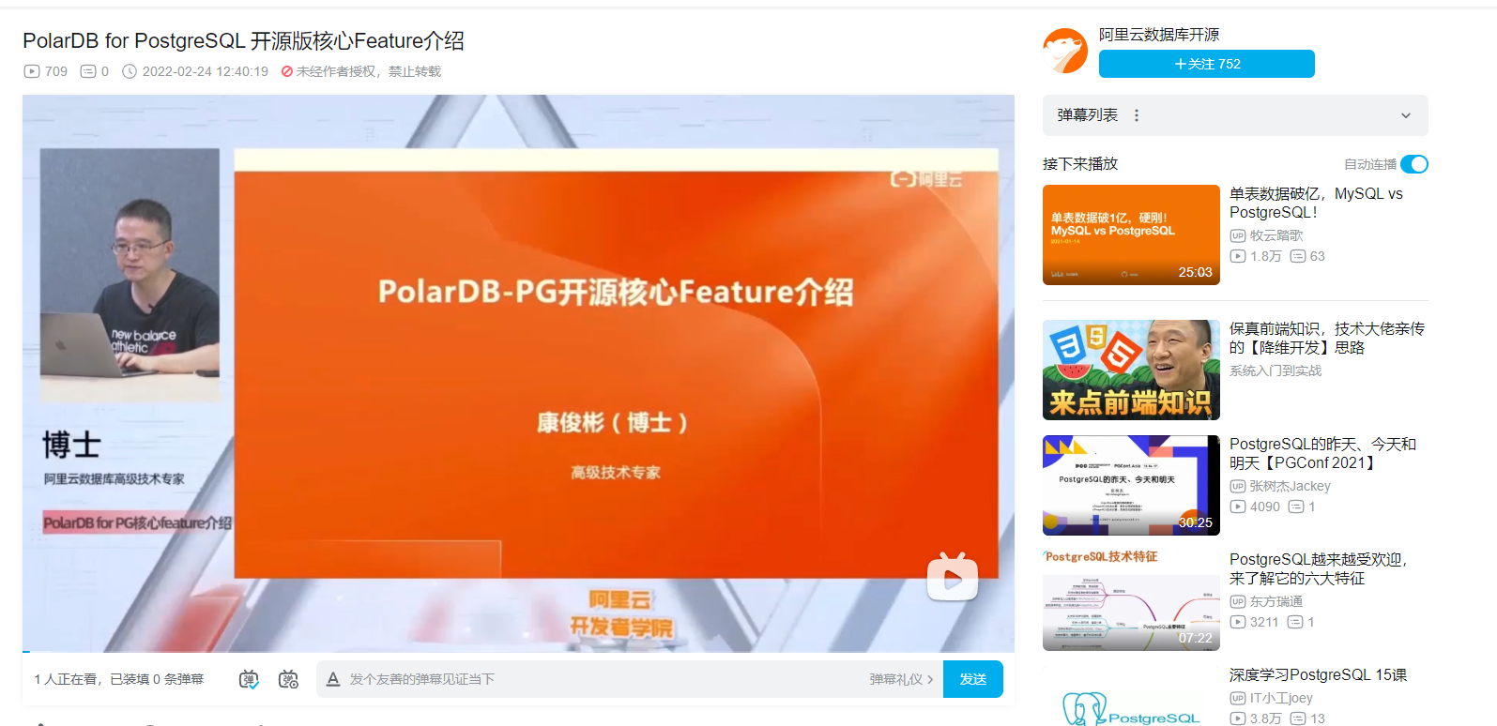Open the PostgreSQL技术特征 video thumbnail
1497x726 pixels.
point(1131,600)
